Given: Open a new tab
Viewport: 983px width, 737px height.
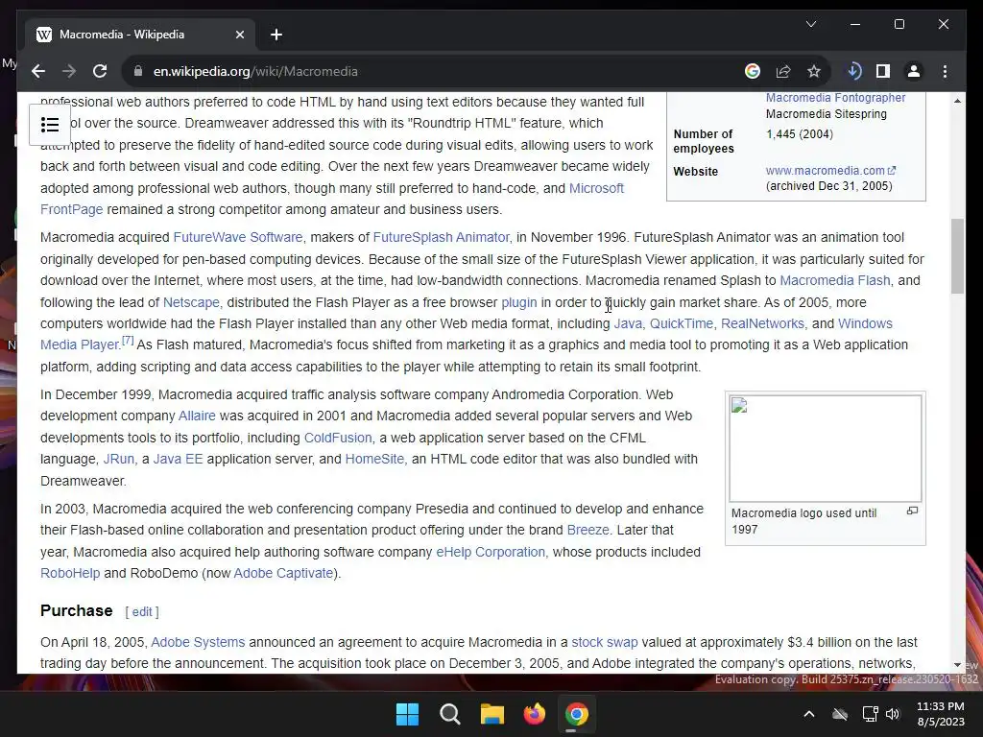Looking at the screenshot, I should click(x=276, y=35).
